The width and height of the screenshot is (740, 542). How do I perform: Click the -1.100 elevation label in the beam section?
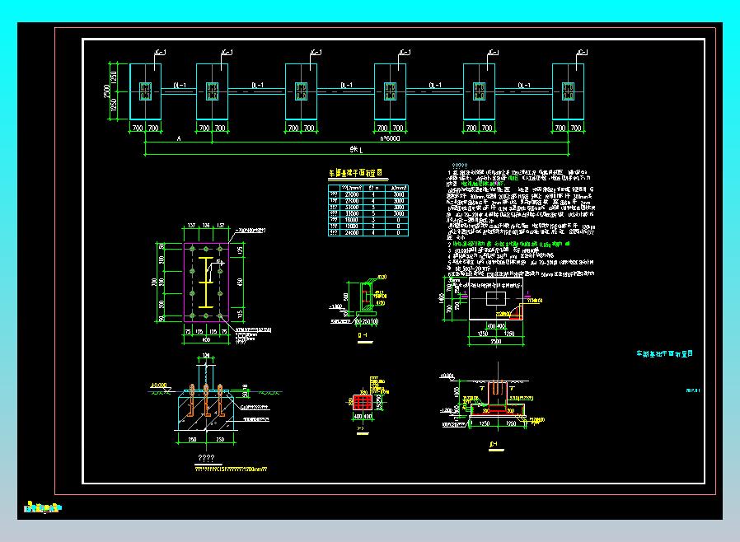coord(335,306)
